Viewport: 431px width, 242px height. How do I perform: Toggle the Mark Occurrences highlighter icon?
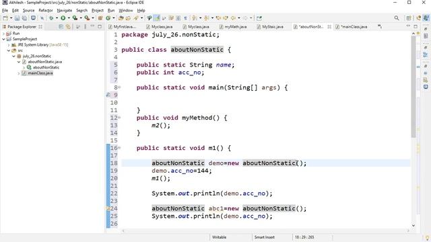click(x=157, y=18)
